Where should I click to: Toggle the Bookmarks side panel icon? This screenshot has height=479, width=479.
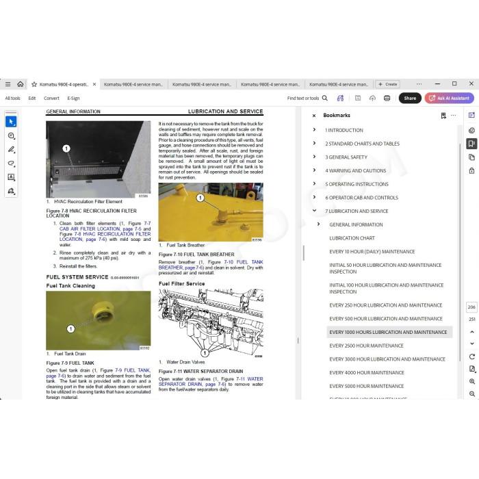tap(471, 144)
